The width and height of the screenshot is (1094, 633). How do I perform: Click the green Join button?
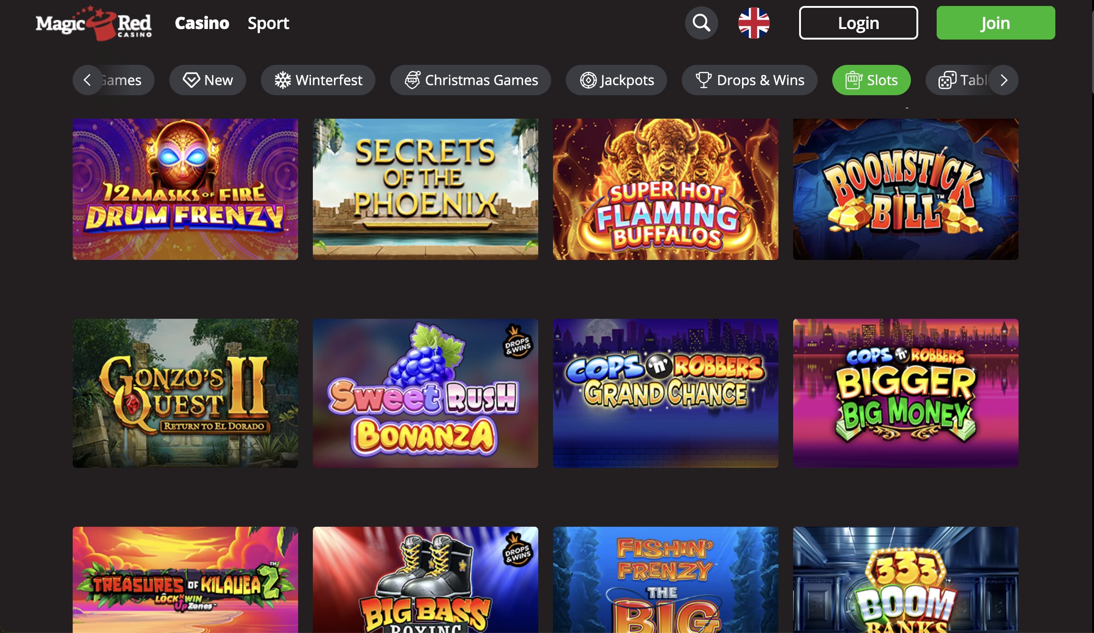(996, 23)
